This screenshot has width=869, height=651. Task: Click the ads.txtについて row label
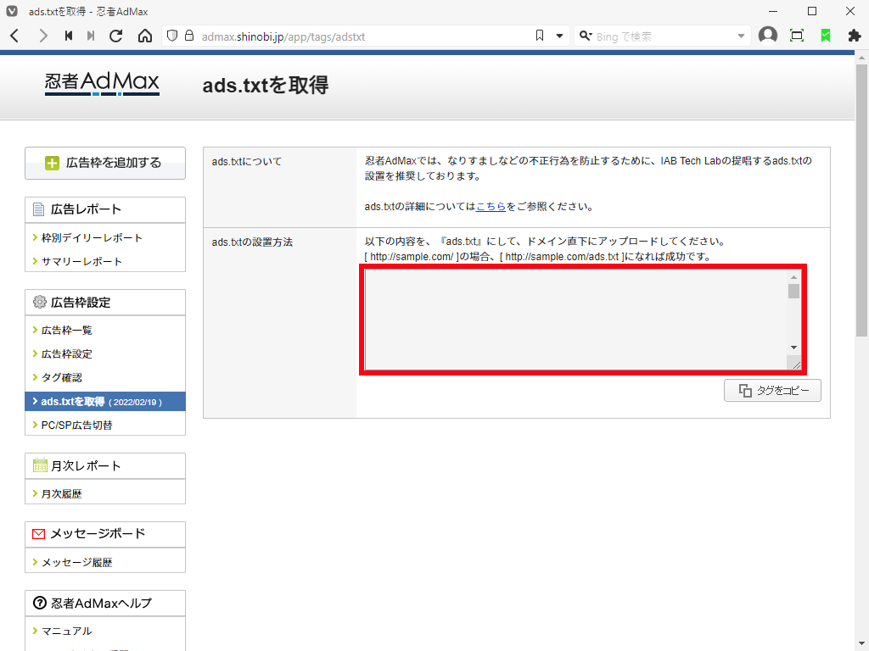coord(247,162)
